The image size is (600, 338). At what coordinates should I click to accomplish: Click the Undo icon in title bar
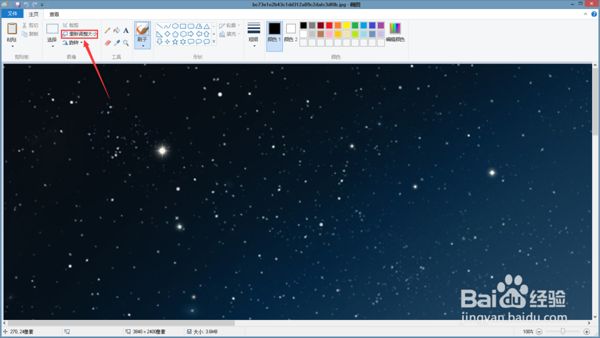(x=26, y=5)
